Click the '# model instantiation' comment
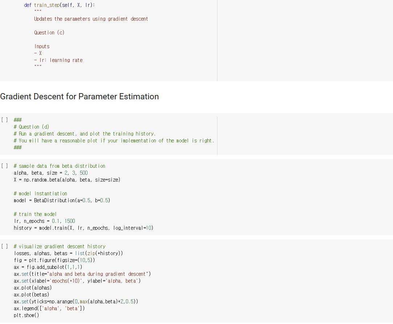Image resolution: width=393 pixels, height=324 pixels. [40, 193]
